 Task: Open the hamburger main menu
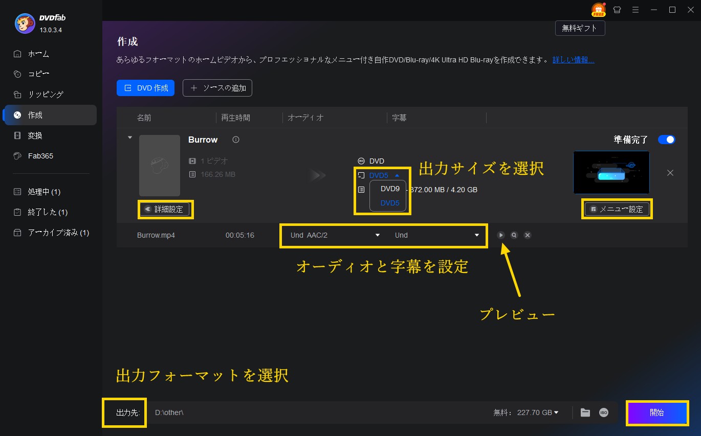pyautogui.click(x=636, y=10)
